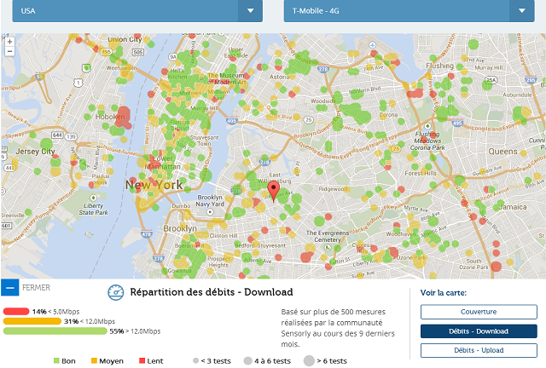Click the large gray '> 6 tests' circle
Screen dimensions: 546x368
click(308, 361)
